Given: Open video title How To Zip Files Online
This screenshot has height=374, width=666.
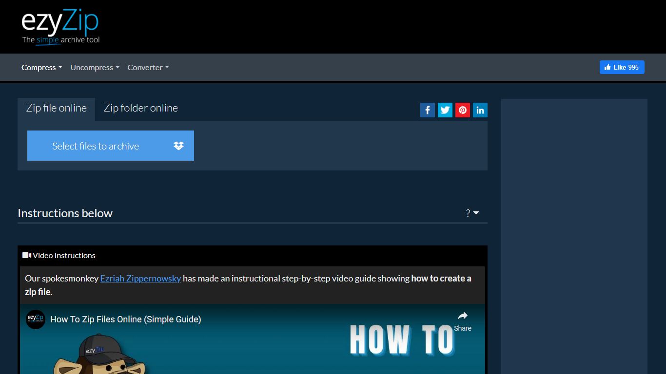Looking at the screenshot, I should click(126, 319).
